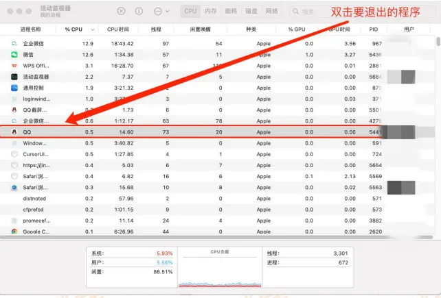This screenshot has width=441, height=298.
Task: Select the WPS Offi... process name
Action: [36, 66]
